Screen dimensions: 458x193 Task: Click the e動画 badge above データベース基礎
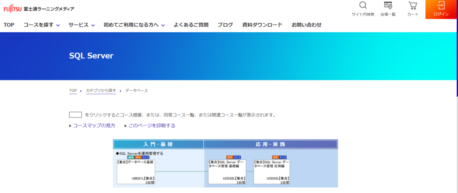pos(131,157)
